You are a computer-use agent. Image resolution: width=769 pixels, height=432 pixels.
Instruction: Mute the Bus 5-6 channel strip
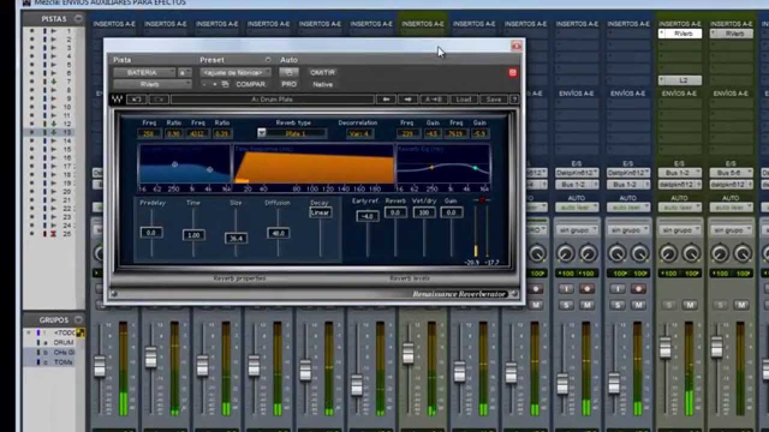point(742,305)
